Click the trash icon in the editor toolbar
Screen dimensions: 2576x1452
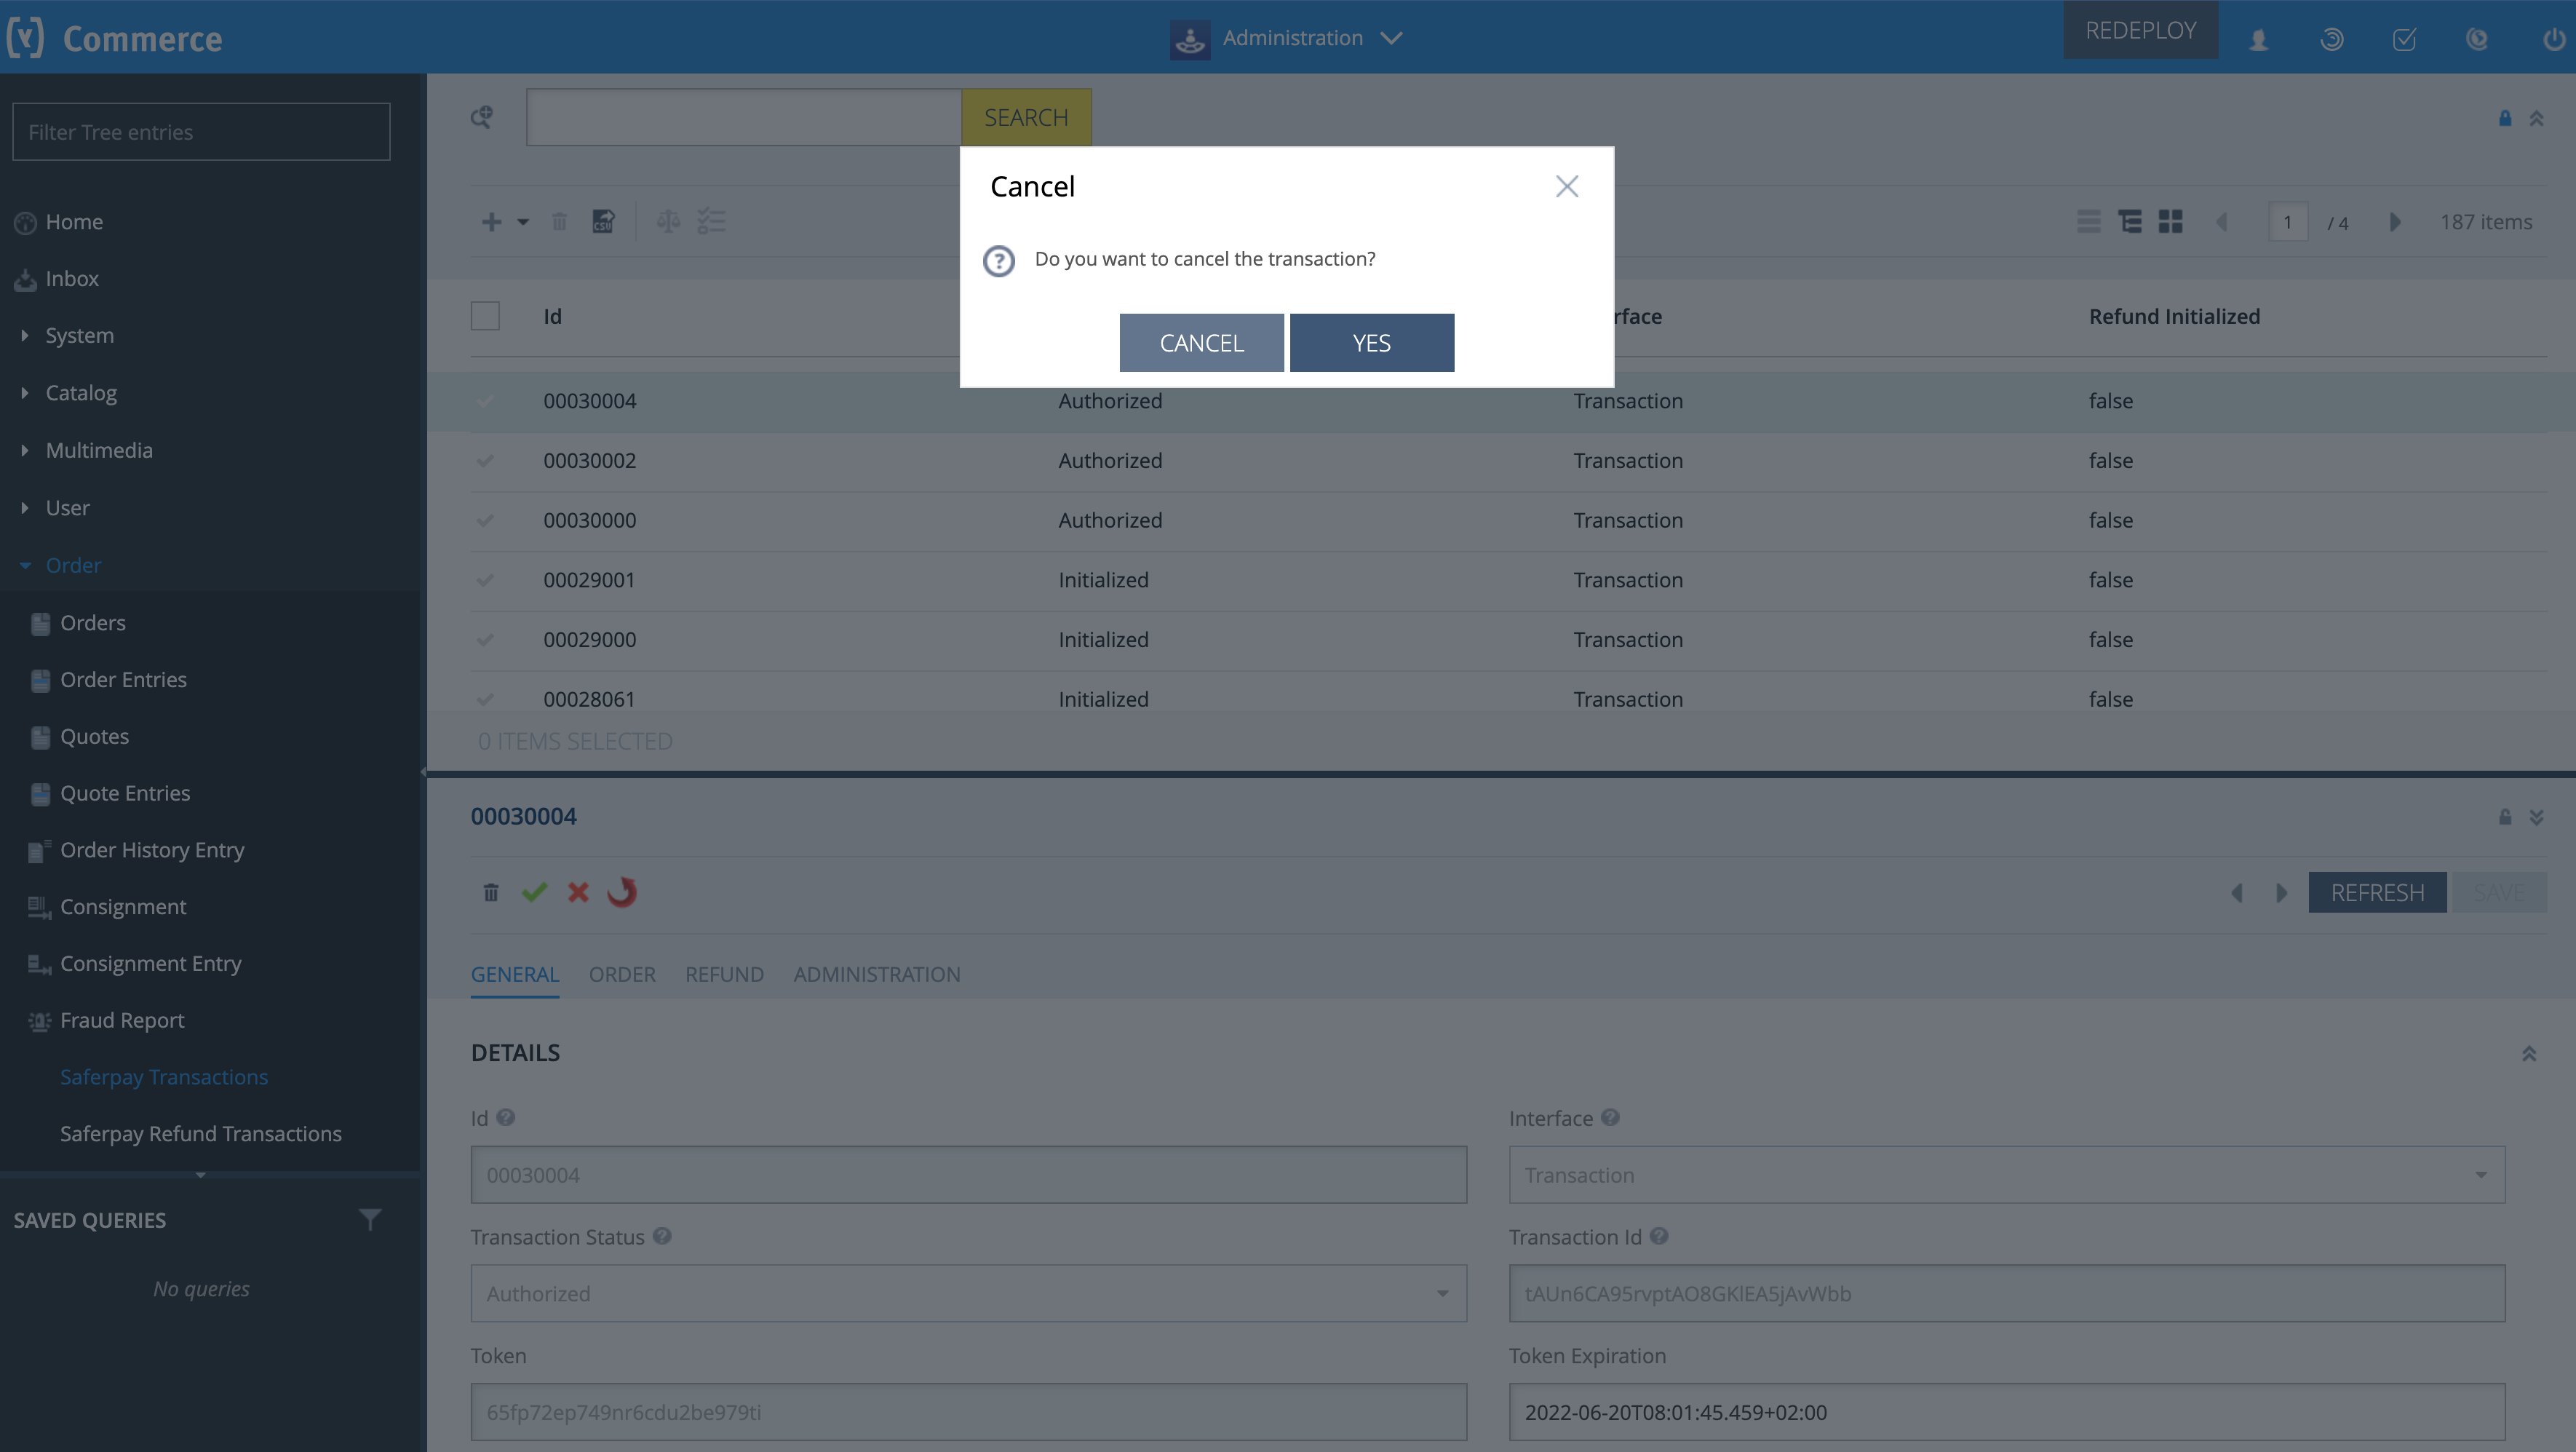[490, 892]
